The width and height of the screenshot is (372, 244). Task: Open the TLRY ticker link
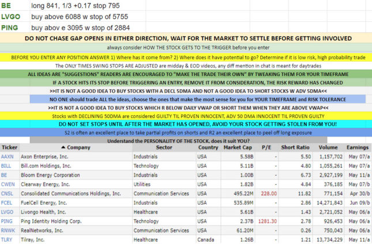[x=6, y=240]
